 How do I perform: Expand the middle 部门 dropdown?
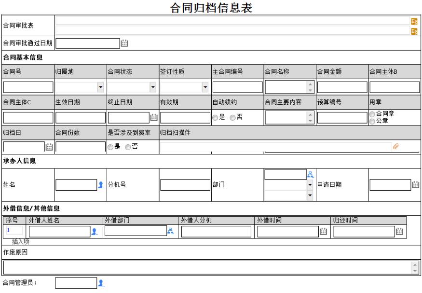[x=310, y=185]
